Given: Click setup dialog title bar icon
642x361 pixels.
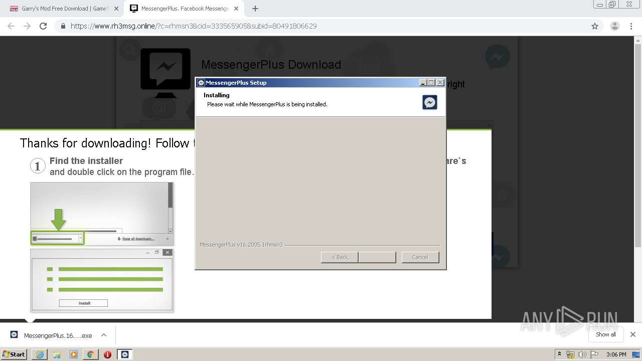Looking at the screenshot, I should (201, 83).
